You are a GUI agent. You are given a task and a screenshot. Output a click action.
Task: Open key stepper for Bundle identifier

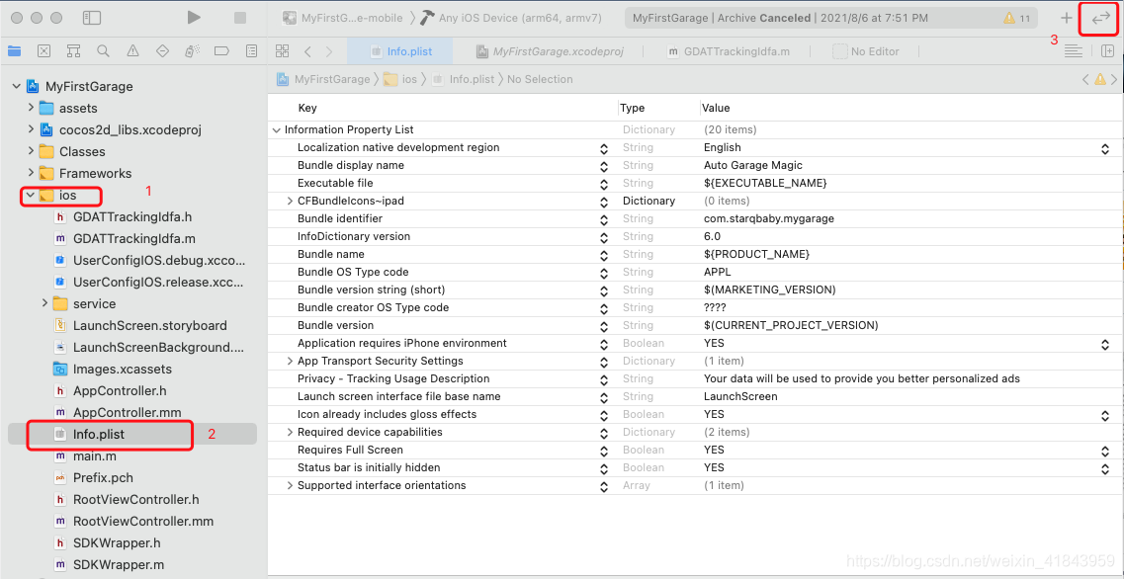click(604, 218)
